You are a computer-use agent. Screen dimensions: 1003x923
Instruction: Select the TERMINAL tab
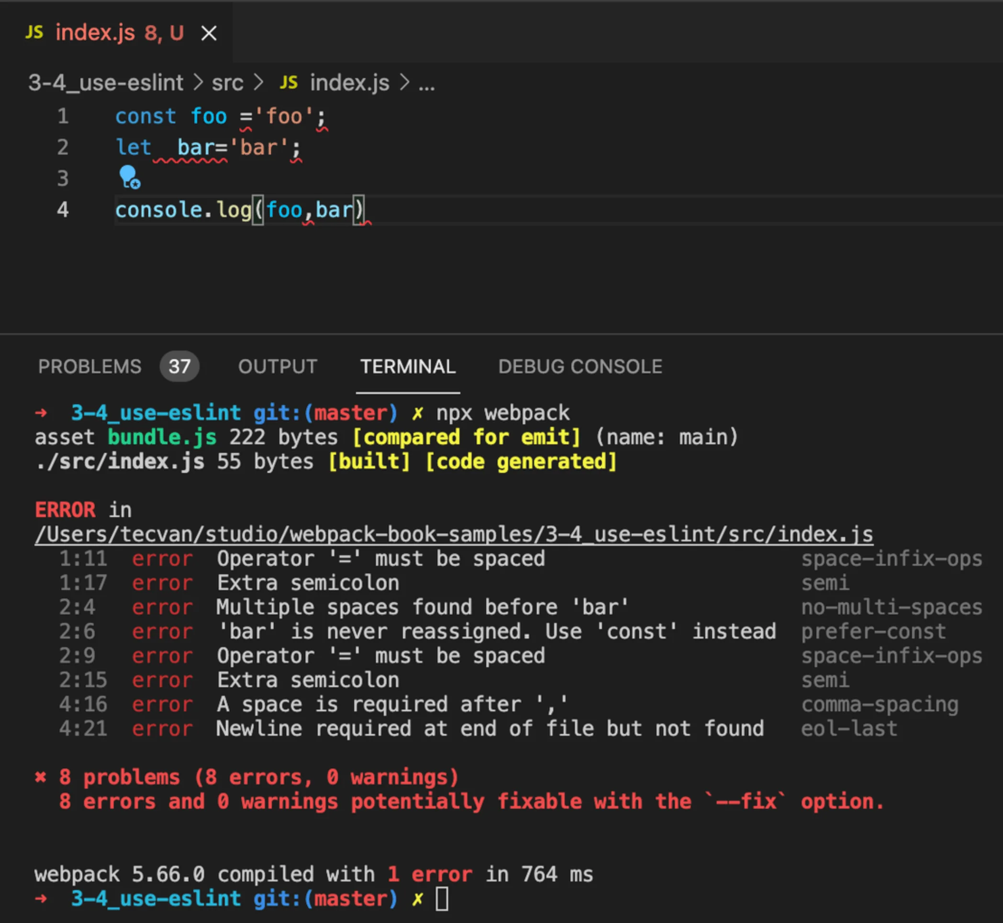(408, 367)
